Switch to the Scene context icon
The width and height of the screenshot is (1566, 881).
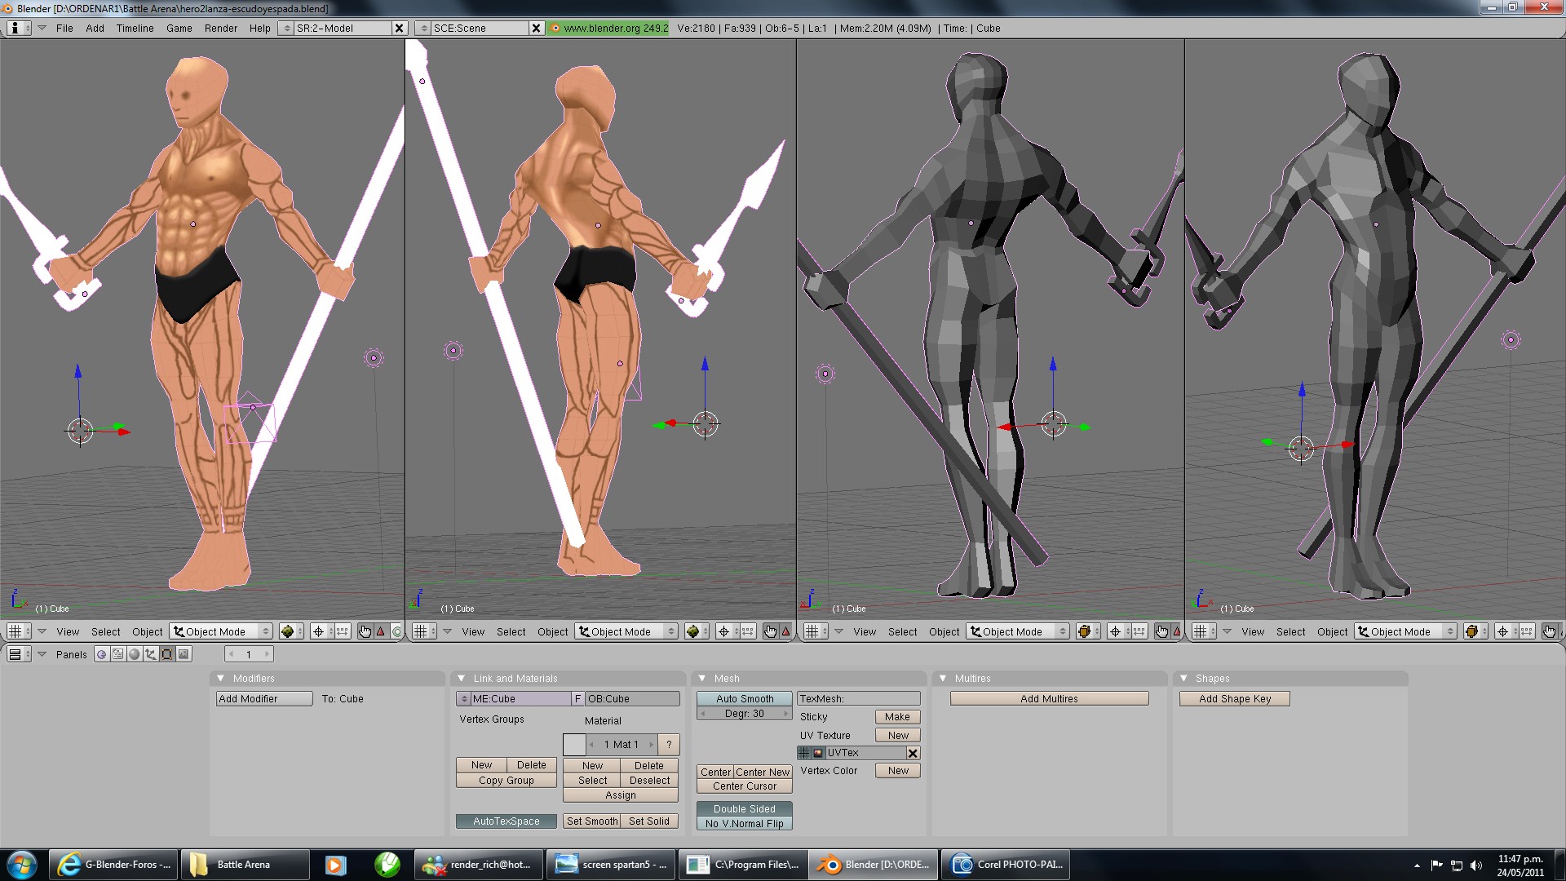click(x=184, y=654)
